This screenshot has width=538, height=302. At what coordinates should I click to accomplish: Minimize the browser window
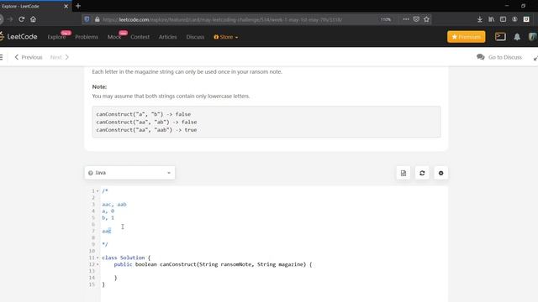coord(507,6)
